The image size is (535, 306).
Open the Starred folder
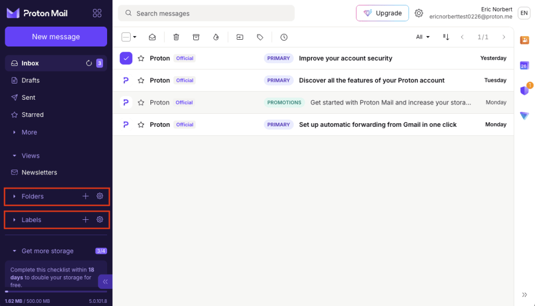56,115
